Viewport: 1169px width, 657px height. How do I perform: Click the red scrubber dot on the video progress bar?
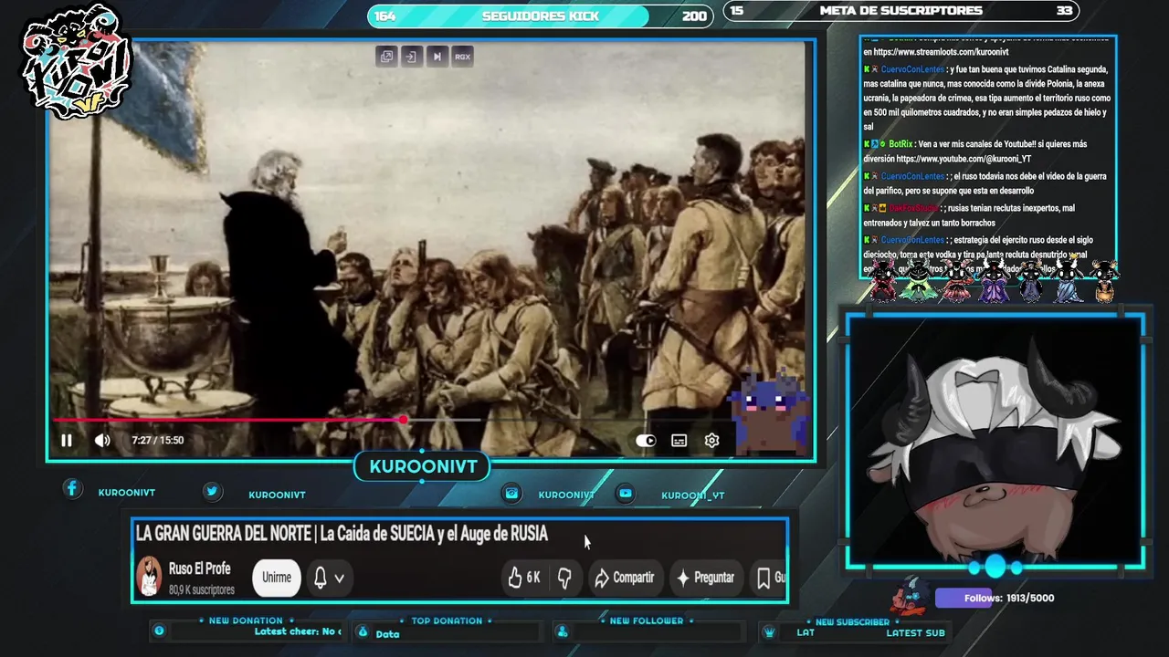403,420
